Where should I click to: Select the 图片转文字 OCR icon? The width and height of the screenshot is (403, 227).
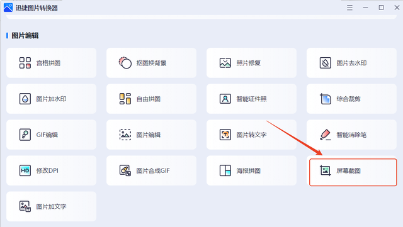[x=225, y=135]
